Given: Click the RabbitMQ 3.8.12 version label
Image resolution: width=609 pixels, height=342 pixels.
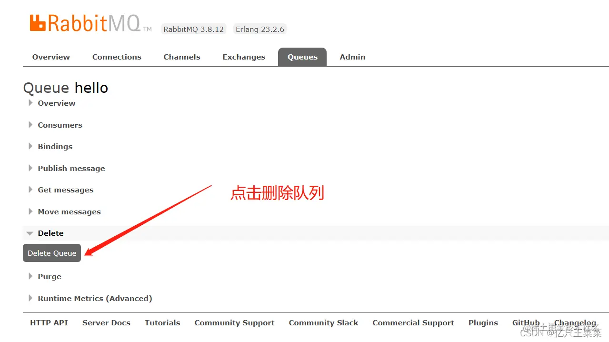Looking at the screenshot, I should [x=194, y=29].
